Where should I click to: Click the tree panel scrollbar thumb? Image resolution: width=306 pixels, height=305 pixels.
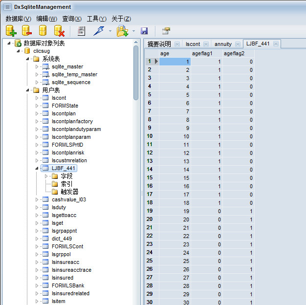[136, 73]
